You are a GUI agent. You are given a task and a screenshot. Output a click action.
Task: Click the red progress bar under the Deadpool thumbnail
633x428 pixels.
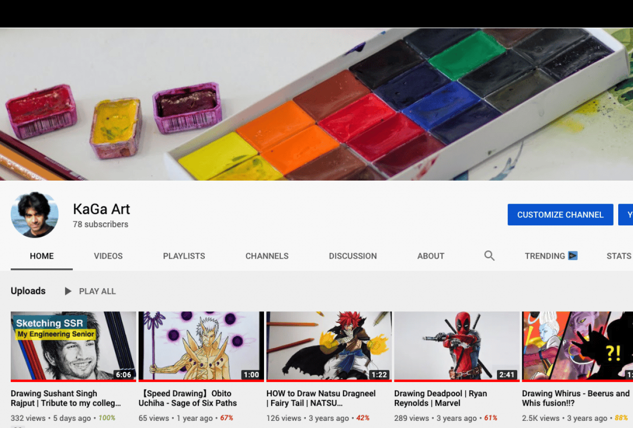tap(457, 380)
